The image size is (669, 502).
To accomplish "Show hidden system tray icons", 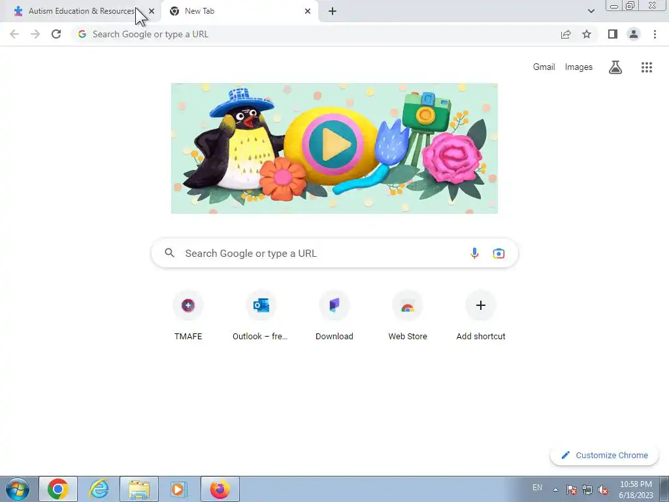I will (x=555, y=490).
